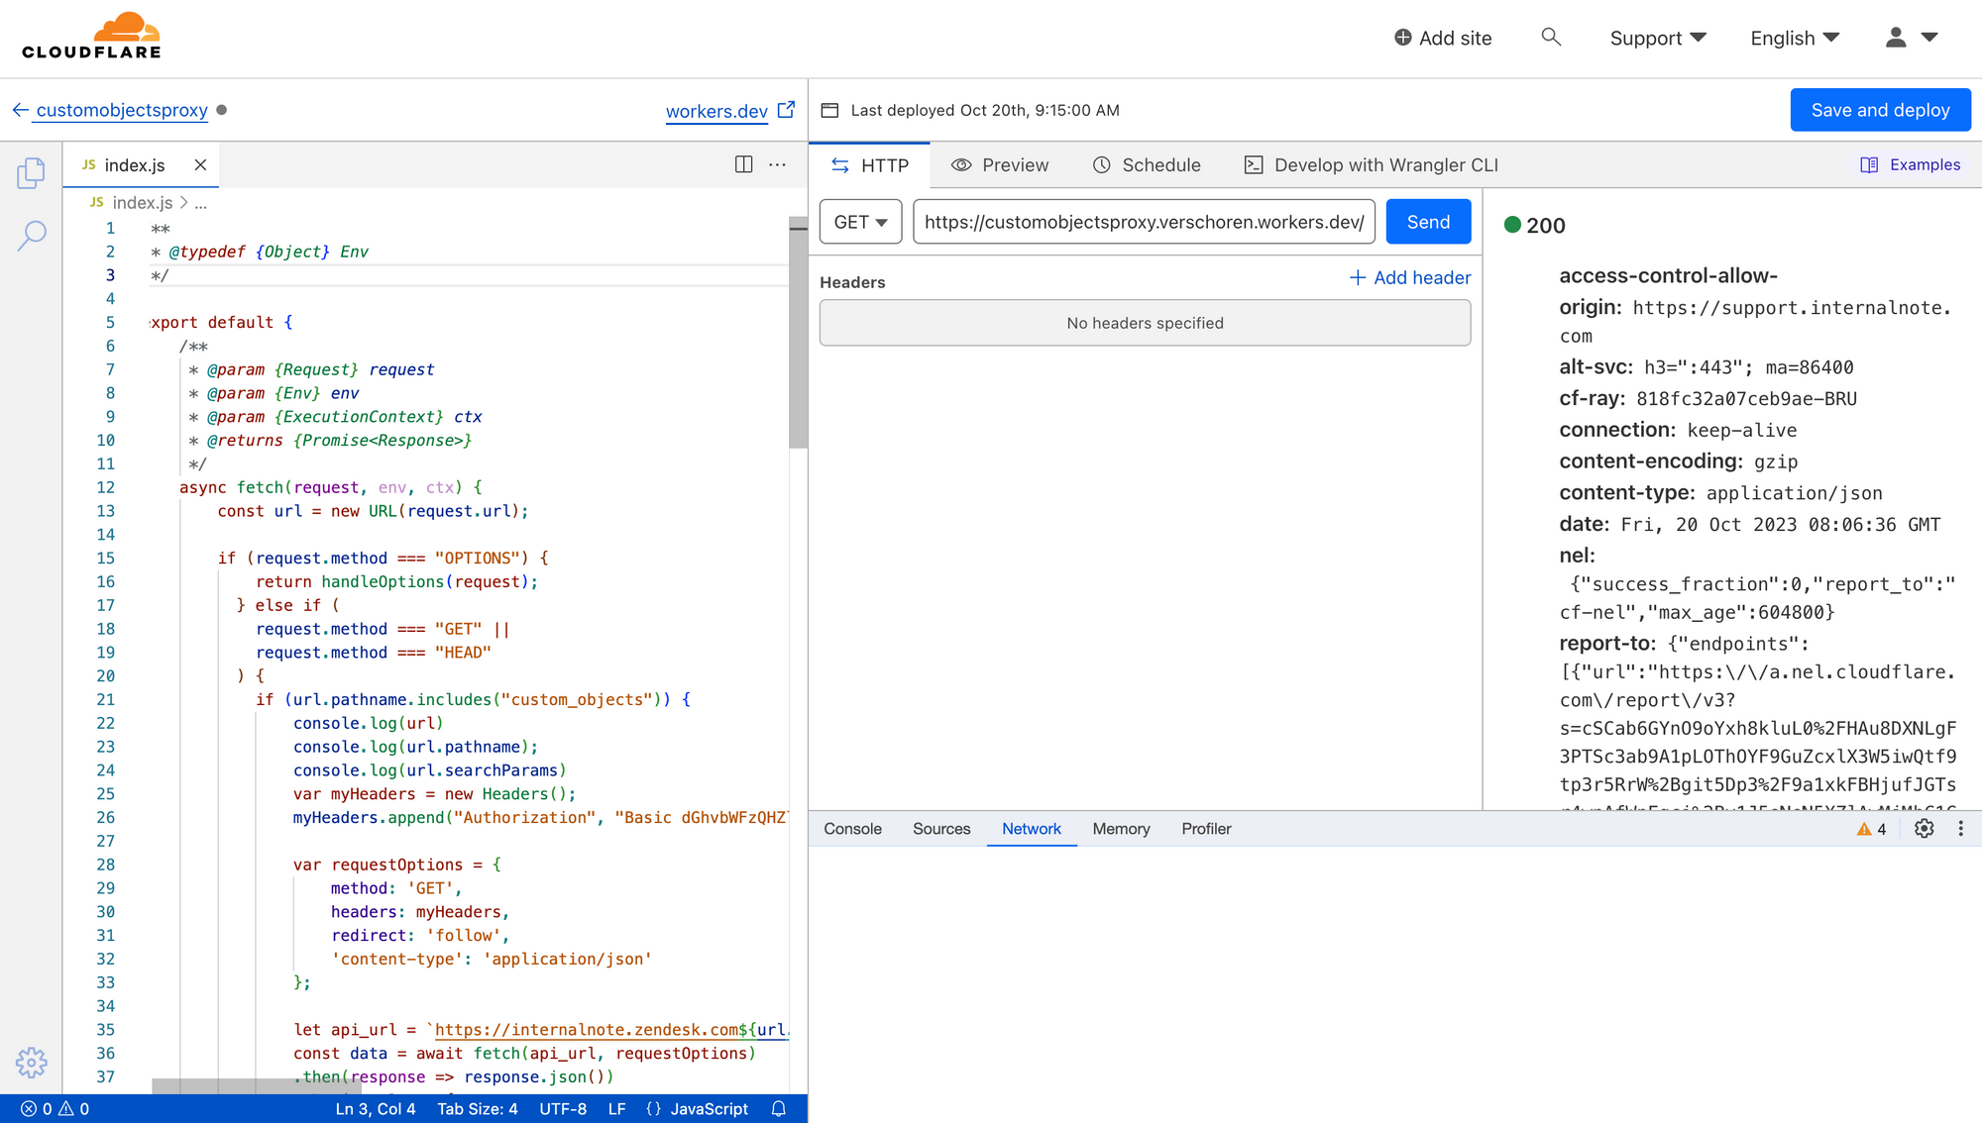
Task: Split the editor with the layout icon
Action: coord(743,164)
